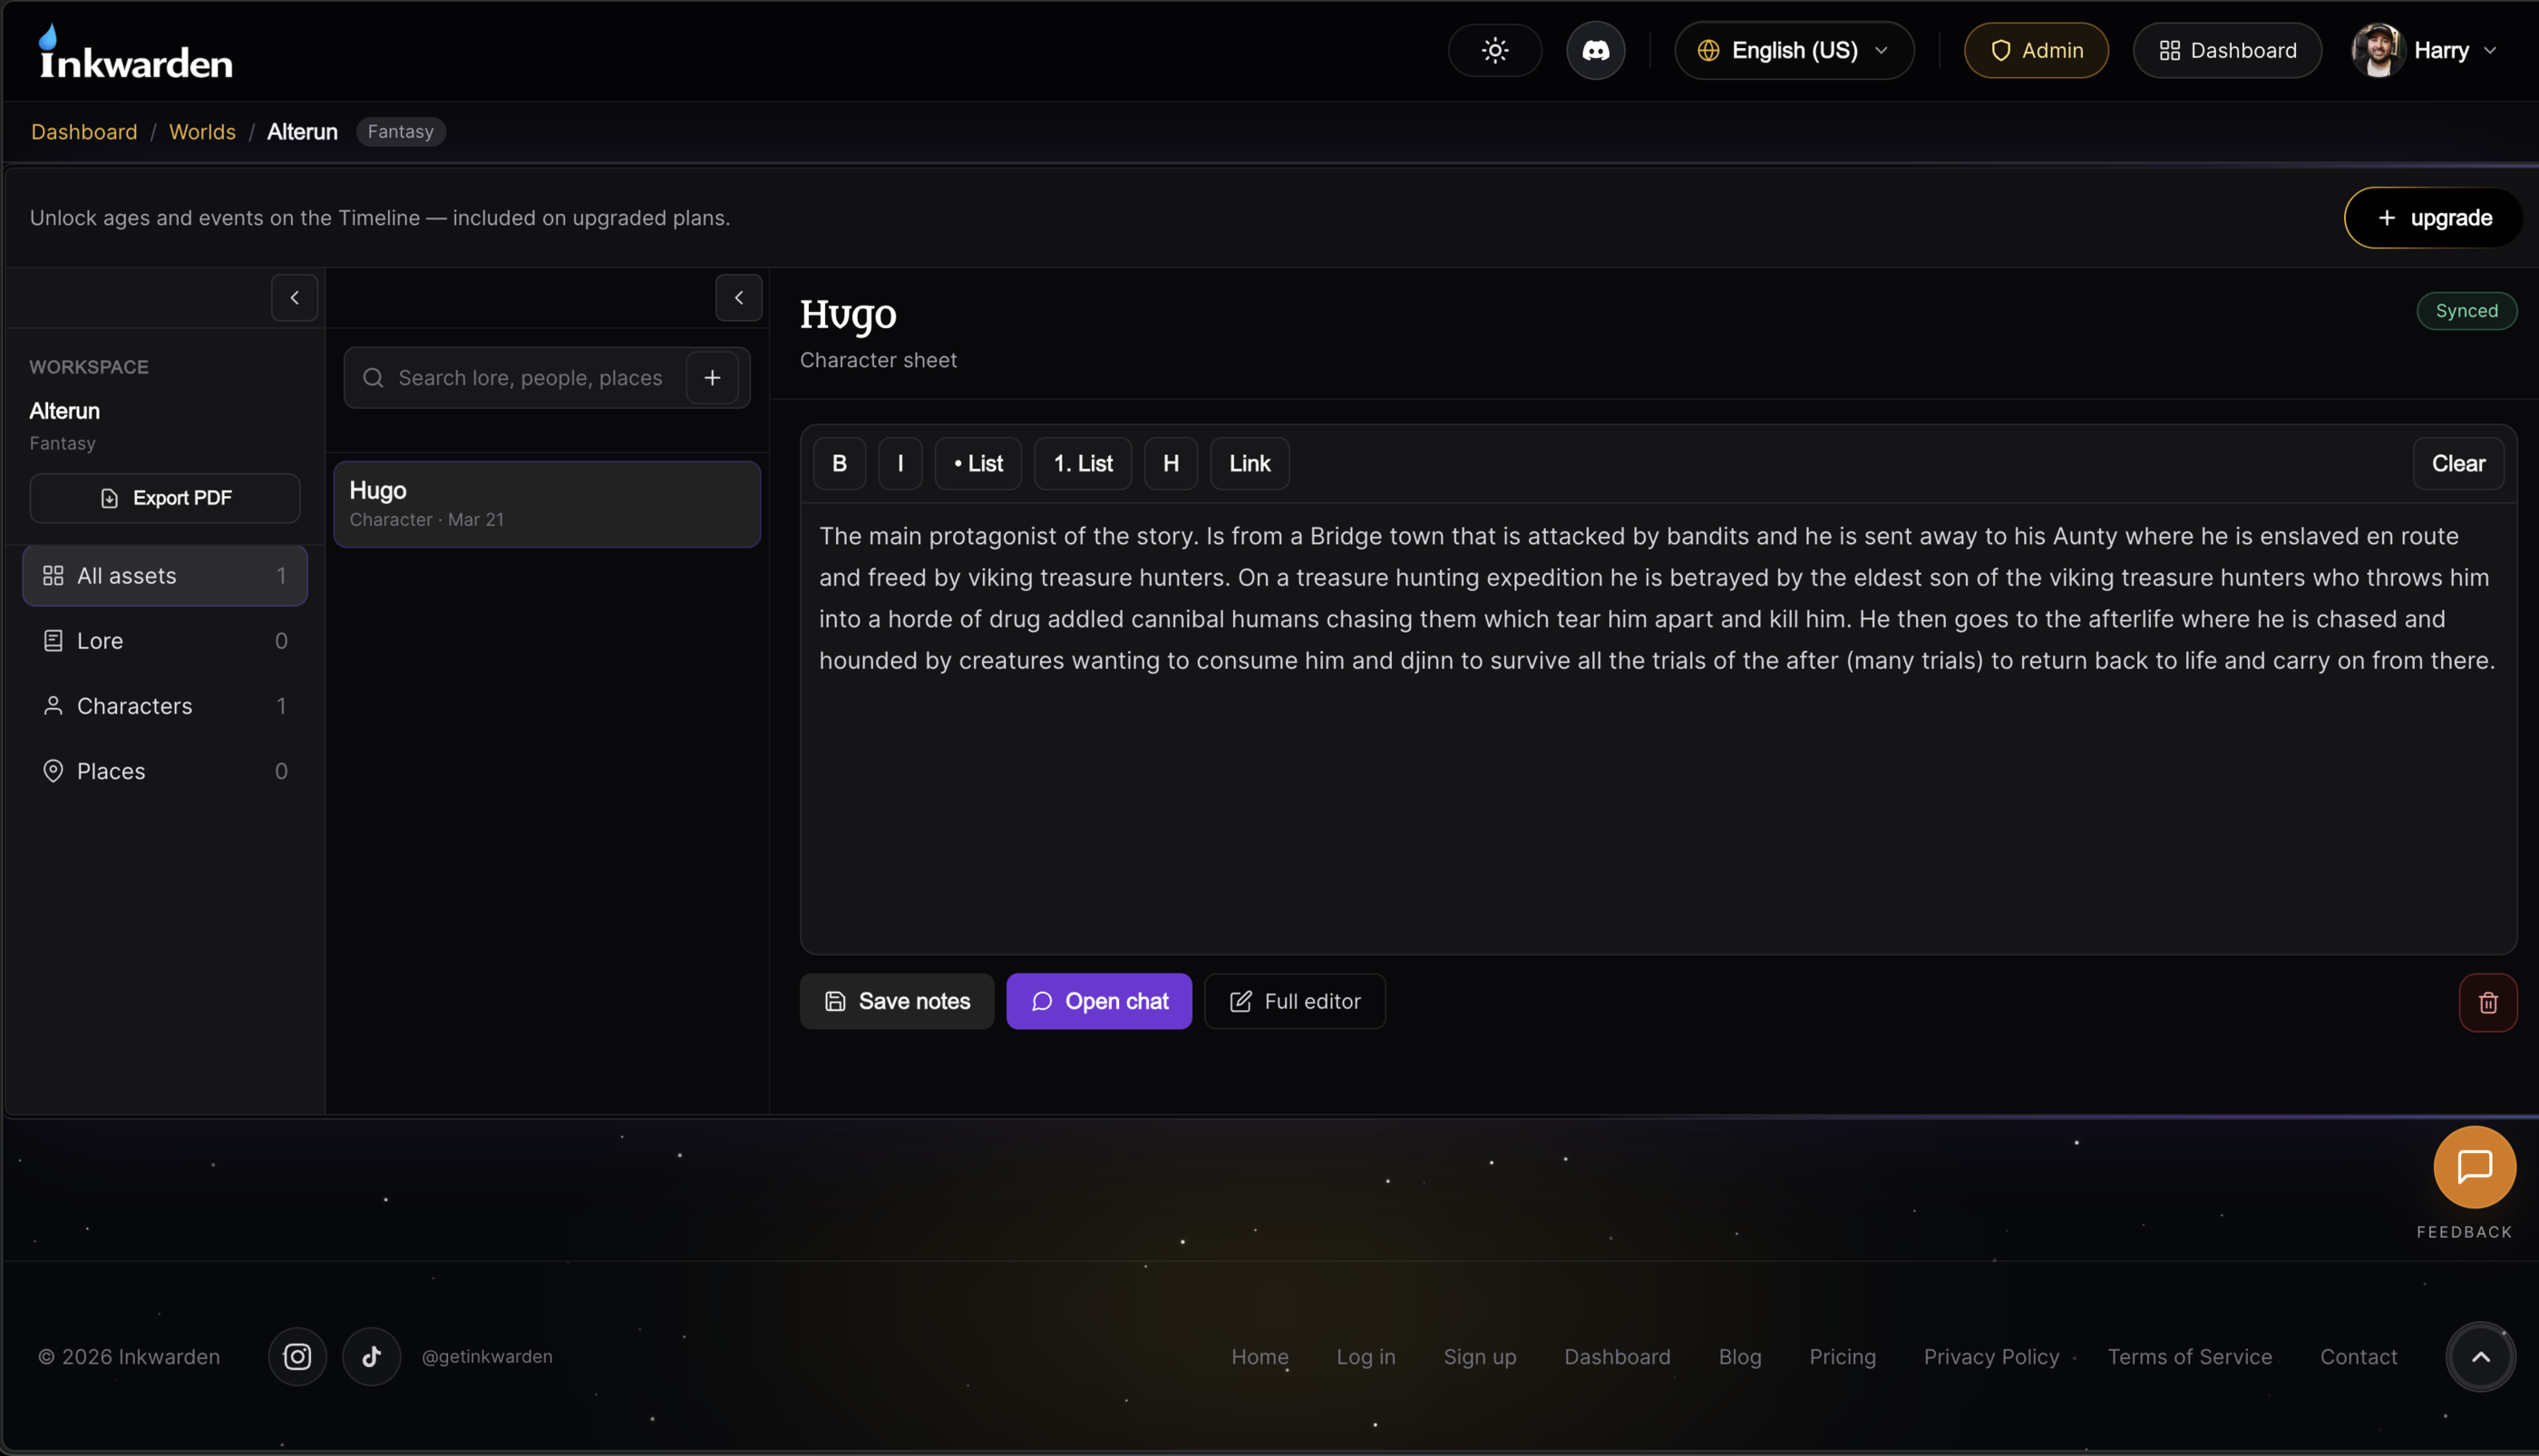This screenshot has height=1456, width=2539.
Task: Click into the Hugo notes text area
Action: (1658, 728)
